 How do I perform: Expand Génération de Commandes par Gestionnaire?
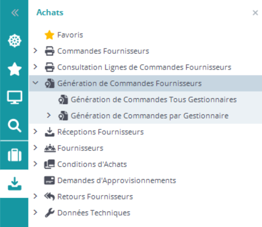click(x=49, y=115)
